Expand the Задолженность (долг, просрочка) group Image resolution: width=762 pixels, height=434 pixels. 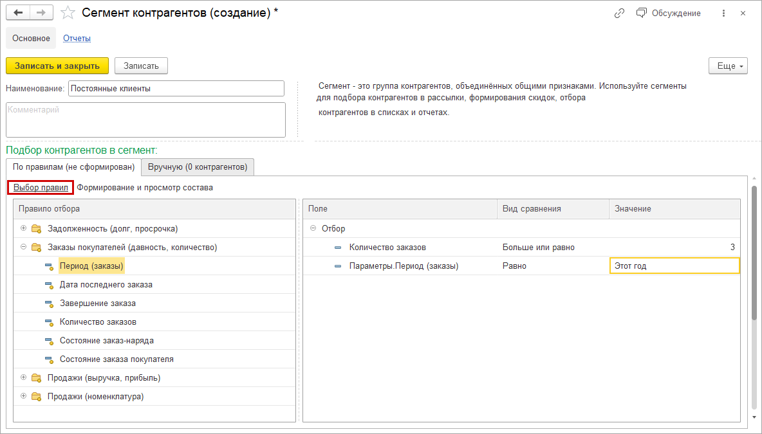pos(23,228)
